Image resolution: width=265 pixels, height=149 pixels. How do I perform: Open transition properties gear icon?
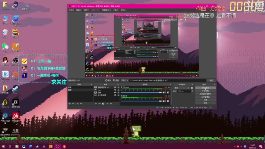(x=192, y=88)
